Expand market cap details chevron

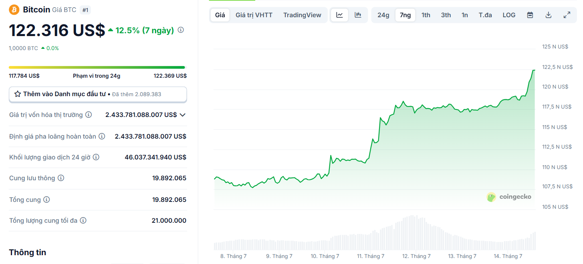pos(183,115)
